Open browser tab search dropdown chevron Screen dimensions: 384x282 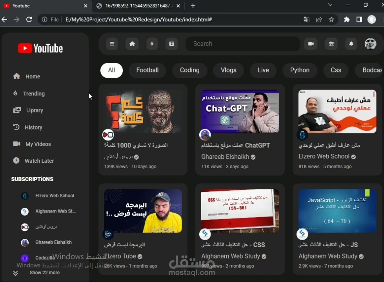(330, 5)
